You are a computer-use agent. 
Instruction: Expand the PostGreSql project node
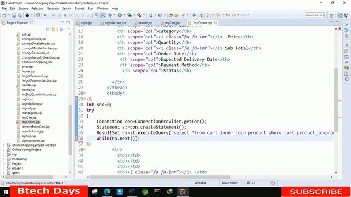[4, 159]
